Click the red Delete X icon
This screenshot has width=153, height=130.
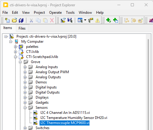52,20
